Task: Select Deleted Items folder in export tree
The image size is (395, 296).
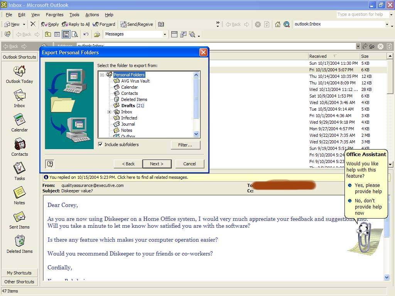Action: [130, 99]
